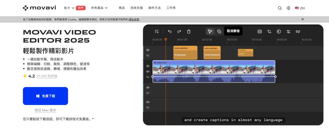Click the 'and create captions' caption text
329x135 pixels.
pos(233,120)
